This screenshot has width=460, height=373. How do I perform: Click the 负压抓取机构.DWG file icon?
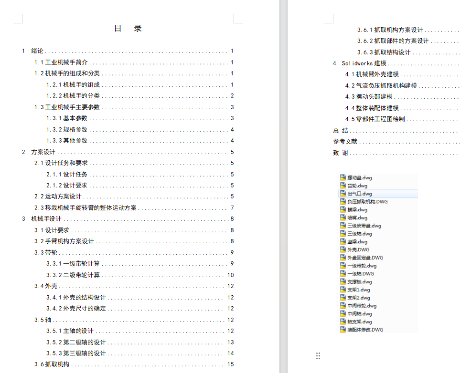[x=342, y=201]
